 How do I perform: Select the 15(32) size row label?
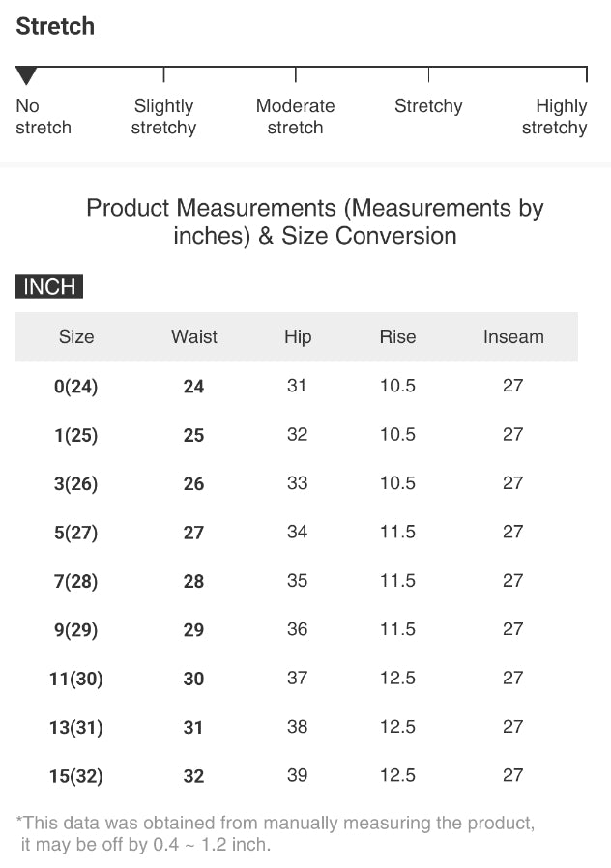coord(76,776)
